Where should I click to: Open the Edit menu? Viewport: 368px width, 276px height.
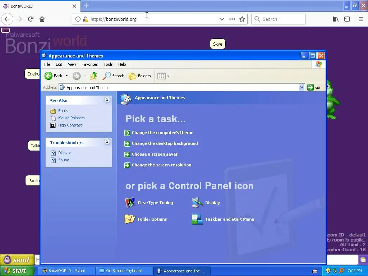(59, 64)
